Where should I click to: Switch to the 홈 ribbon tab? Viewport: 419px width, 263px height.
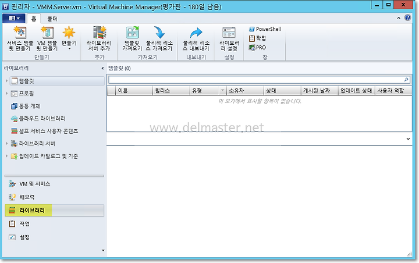click(x=34, y=19)
